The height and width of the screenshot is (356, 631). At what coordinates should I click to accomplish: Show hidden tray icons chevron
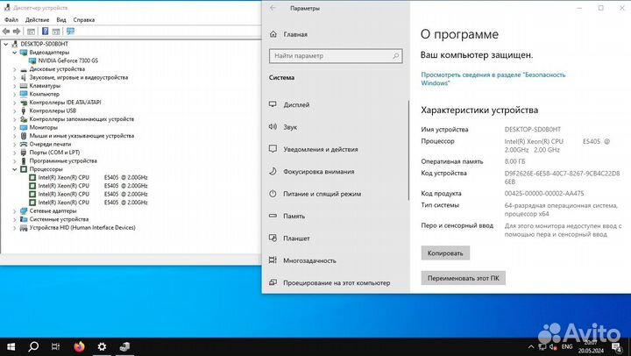point(531,346)
